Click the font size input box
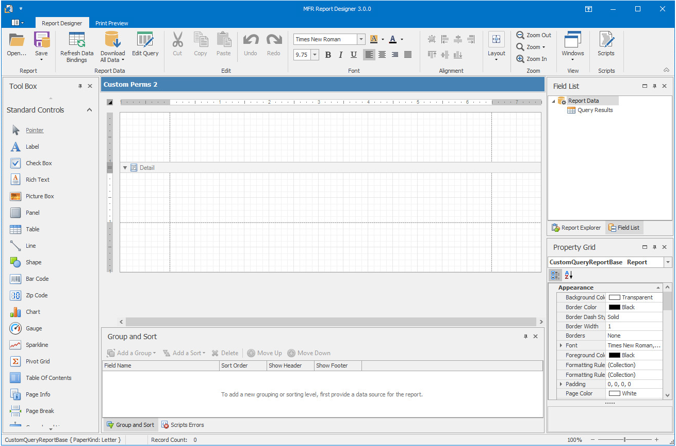The image size is (676, 446). (302, 55)
